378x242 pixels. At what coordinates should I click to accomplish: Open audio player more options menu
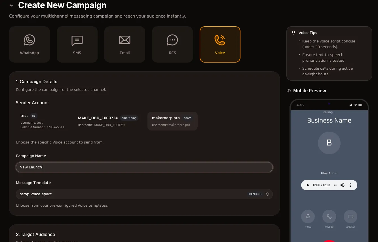tap(350, 185)
